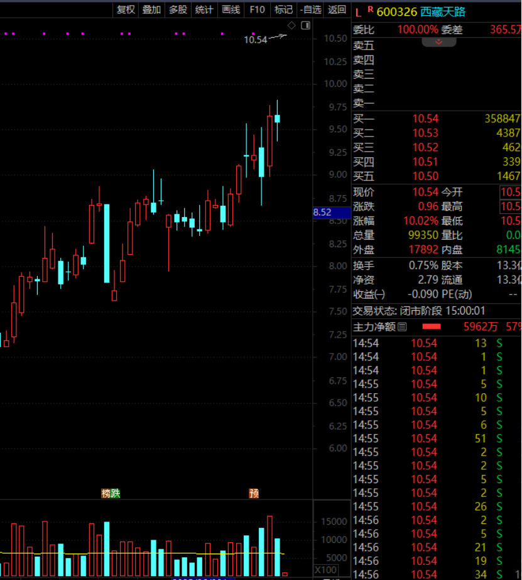Click the 8.52 price axis marker
This screenshot has width=522, height=580.
332,213
